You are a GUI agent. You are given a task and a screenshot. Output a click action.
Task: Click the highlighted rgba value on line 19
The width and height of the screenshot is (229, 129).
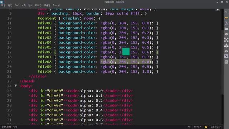coord(126,62)
